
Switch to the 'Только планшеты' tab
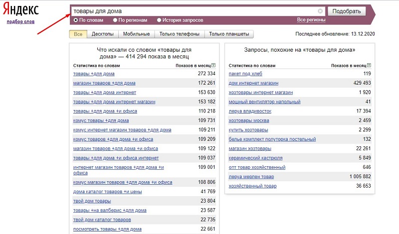[x=229, y=34]
